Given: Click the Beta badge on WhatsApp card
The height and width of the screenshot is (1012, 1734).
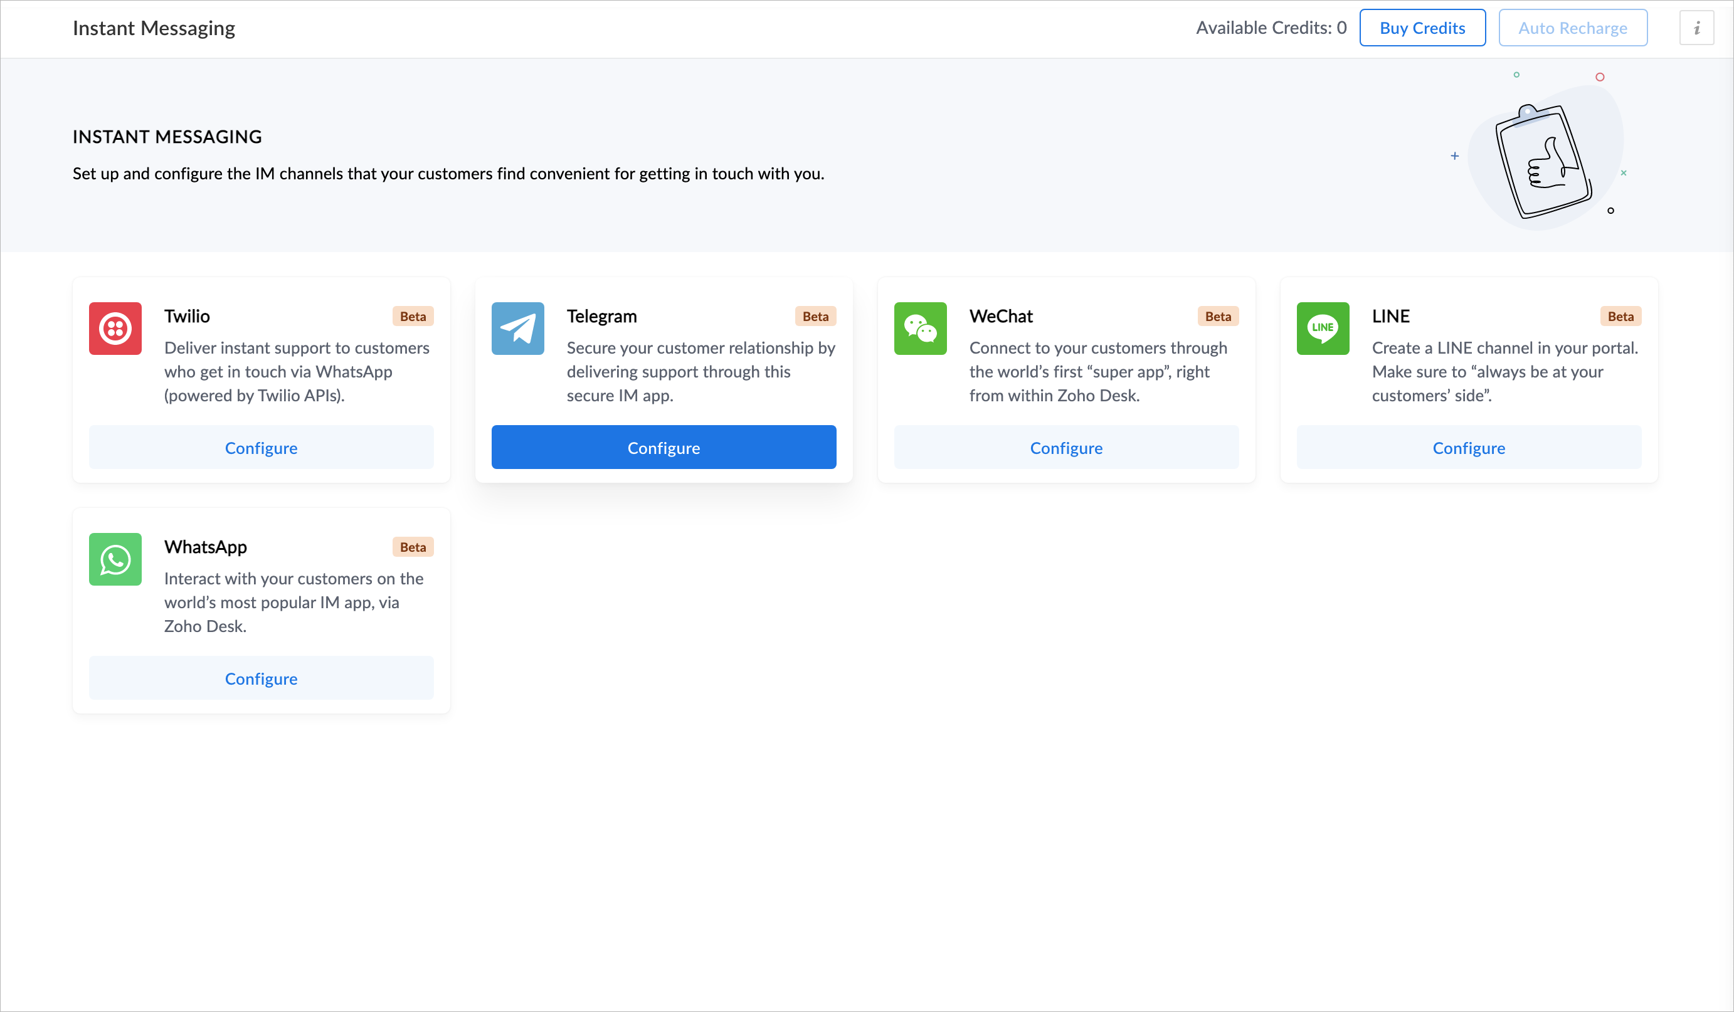Looking at the screenshot, I should (413, 546).
